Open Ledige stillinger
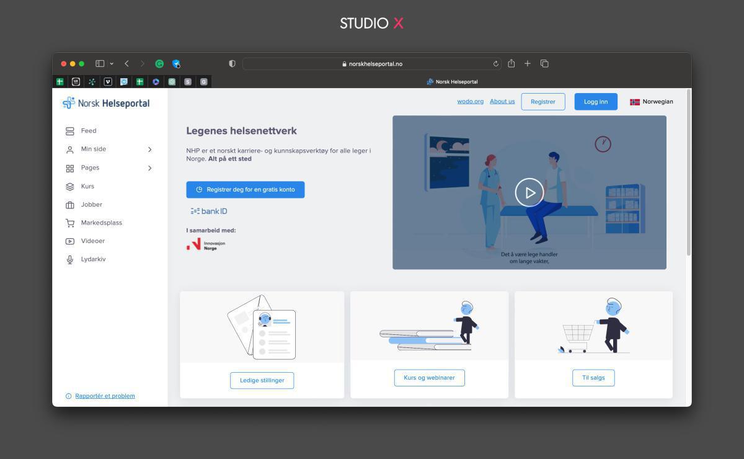This screenshot has width=744, height=459. 262,380
